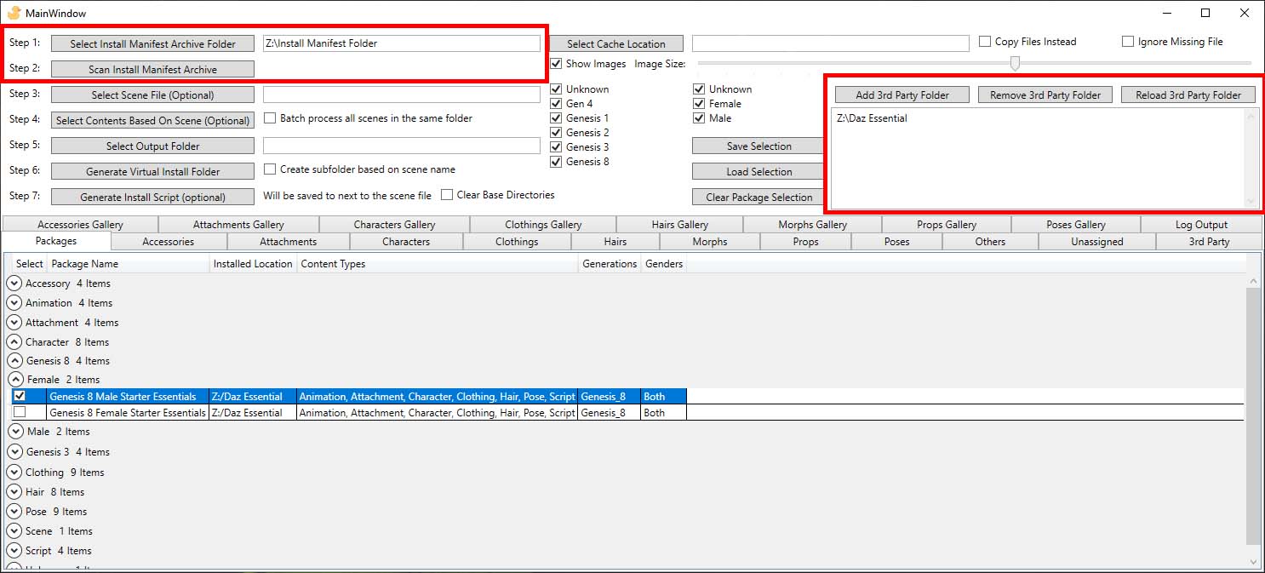The image size is (1265, 573).
Task: Uncheck the Male gender filter
Action: coord(699,118)
